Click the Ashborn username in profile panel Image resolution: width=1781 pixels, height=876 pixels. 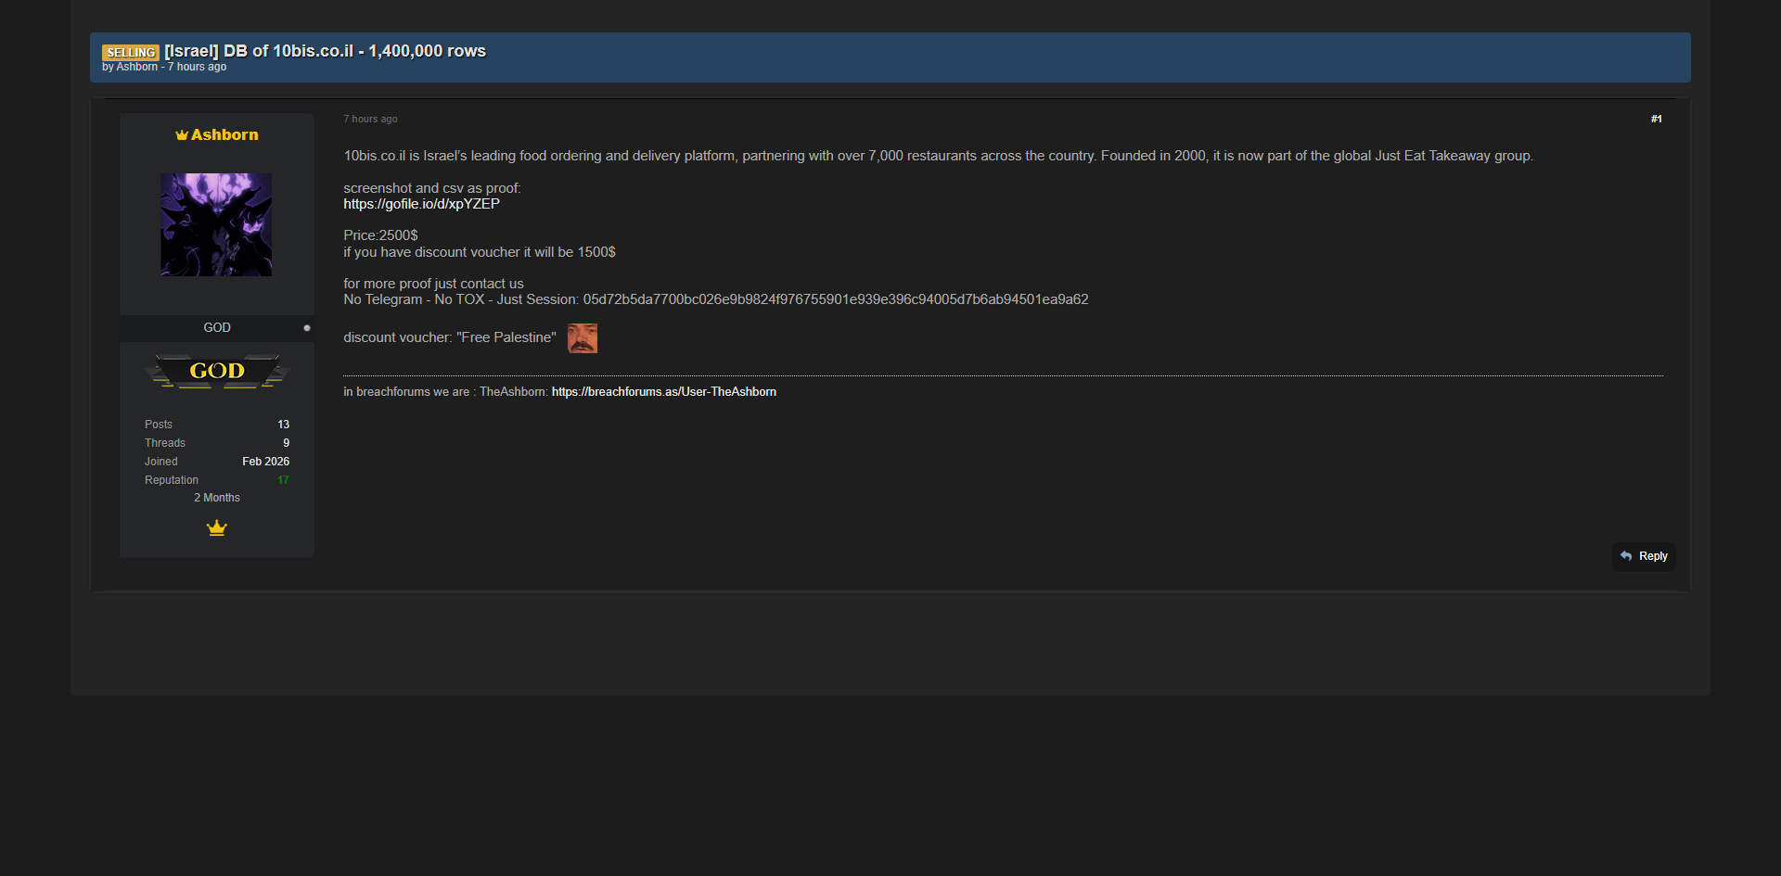pyautogui.click(x=224, y=135)
